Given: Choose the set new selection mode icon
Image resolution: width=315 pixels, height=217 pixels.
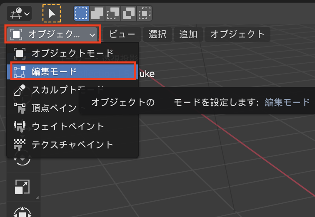Looking at the screenshot, I should click(81, 13).
